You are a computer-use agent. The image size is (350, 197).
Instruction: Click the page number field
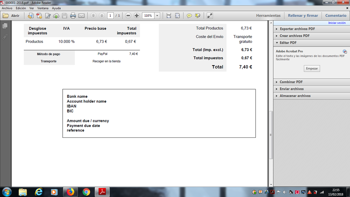click(x=110, y=16)
